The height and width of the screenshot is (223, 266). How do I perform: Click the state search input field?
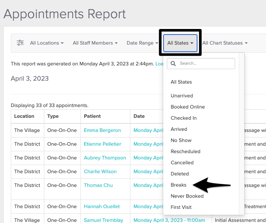[205, 64]
